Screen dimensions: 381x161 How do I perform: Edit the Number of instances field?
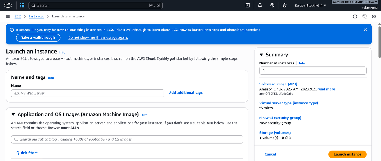313,70
